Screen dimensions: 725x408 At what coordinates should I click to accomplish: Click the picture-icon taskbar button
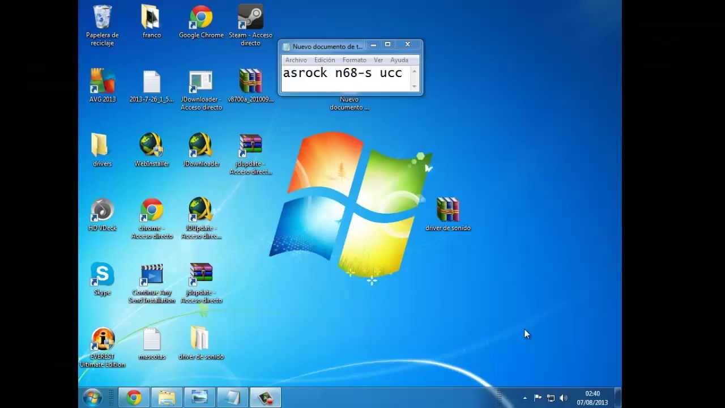(x=200, y=398)
